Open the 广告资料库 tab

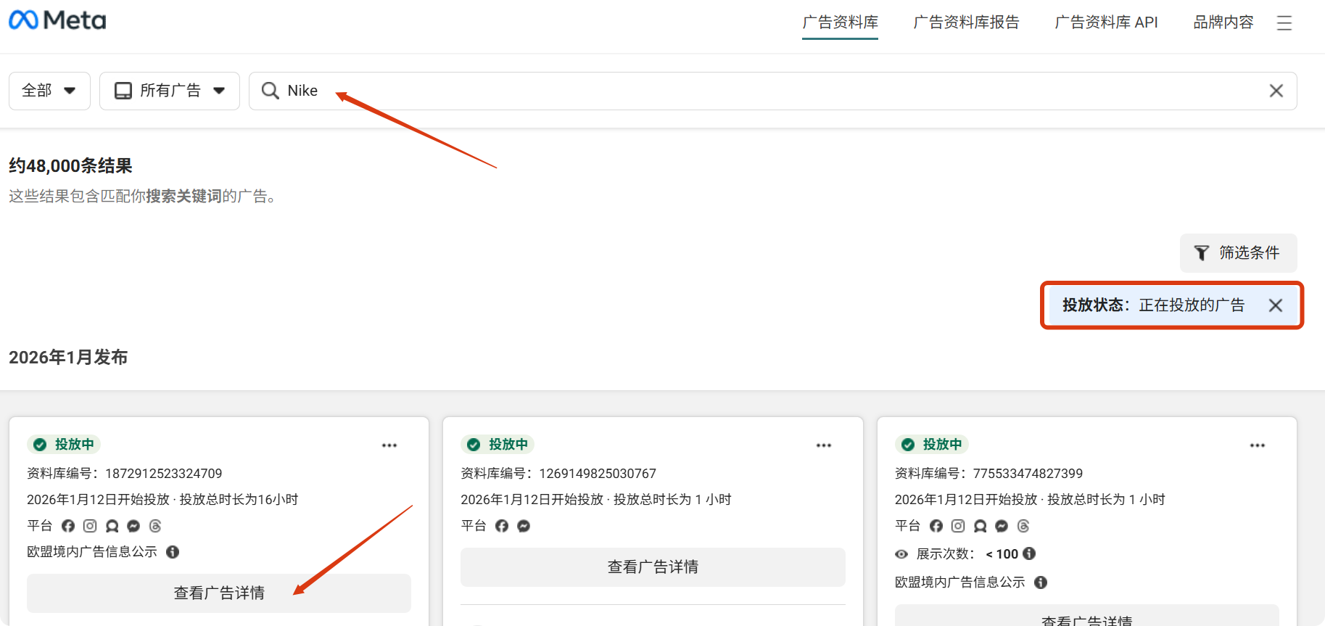coord(840,22)
